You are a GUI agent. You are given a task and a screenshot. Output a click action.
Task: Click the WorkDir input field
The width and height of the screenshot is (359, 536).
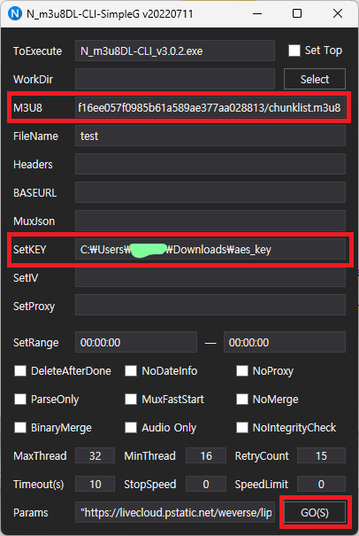point(175,79)
